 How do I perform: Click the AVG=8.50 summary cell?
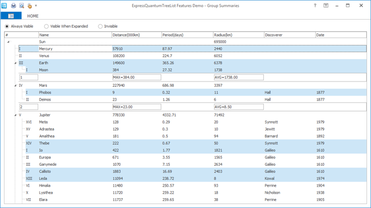(x=238, y=107)
